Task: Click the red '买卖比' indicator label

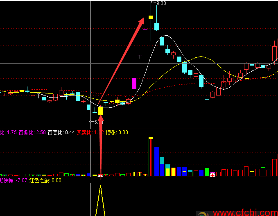Action: tap(90, 132)
